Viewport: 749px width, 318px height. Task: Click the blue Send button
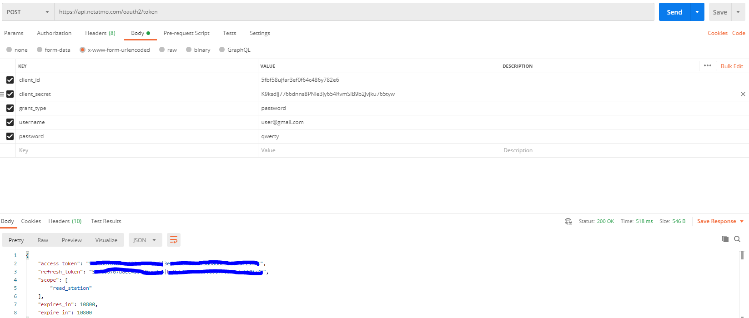tap(674, 12)
